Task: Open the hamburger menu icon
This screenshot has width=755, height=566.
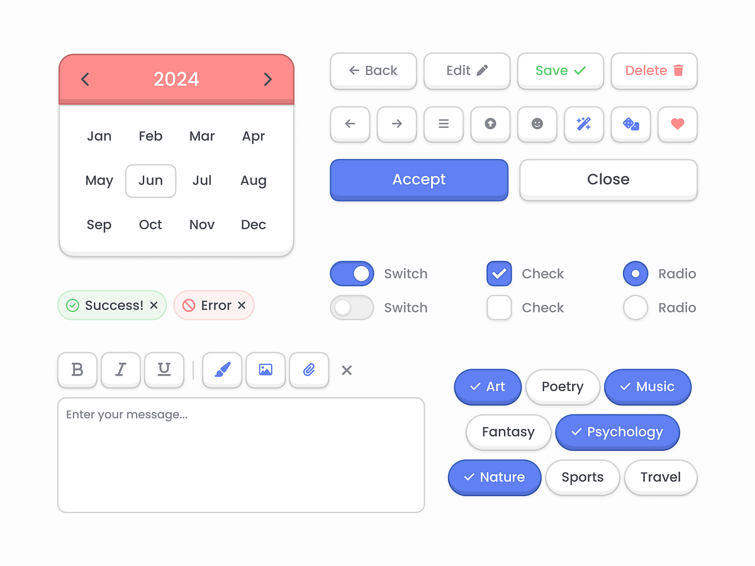Action: pyautogui.click(x=444, y=125)
